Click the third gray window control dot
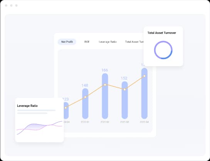The width and height of the screenshot is (210, 161). tap(16, 5)
